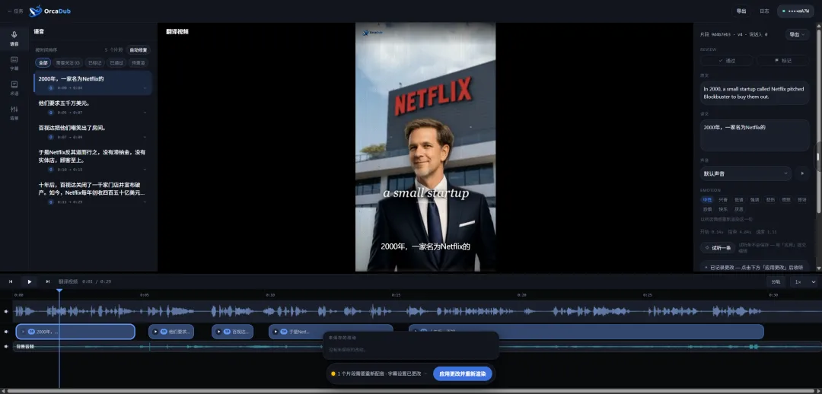This screenshot has height=394, width=822.
Task: Go back to 任务 tasks list
Action: click(x=15, y=11)
